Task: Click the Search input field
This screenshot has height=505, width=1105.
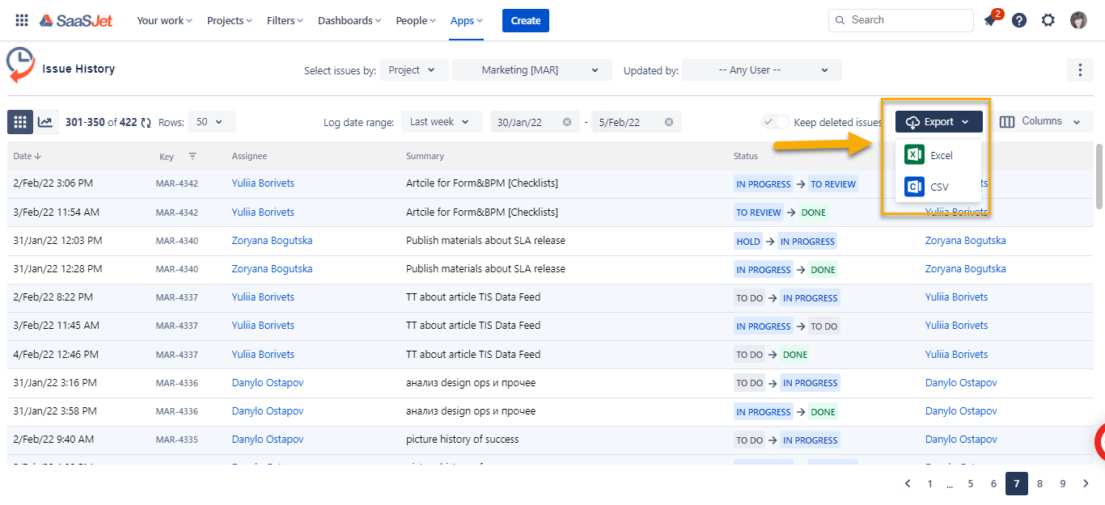Action: click(901, 20)
